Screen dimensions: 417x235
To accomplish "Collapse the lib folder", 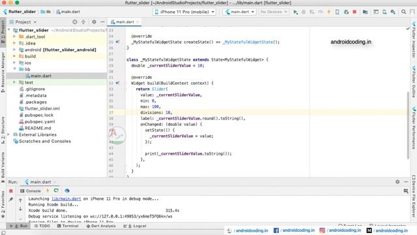I will tap(14, 69).
